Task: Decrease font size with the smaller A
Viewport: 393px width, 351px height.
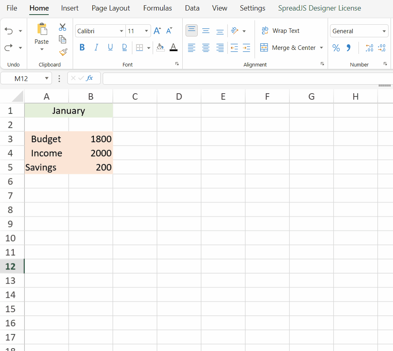Action: 169,31
